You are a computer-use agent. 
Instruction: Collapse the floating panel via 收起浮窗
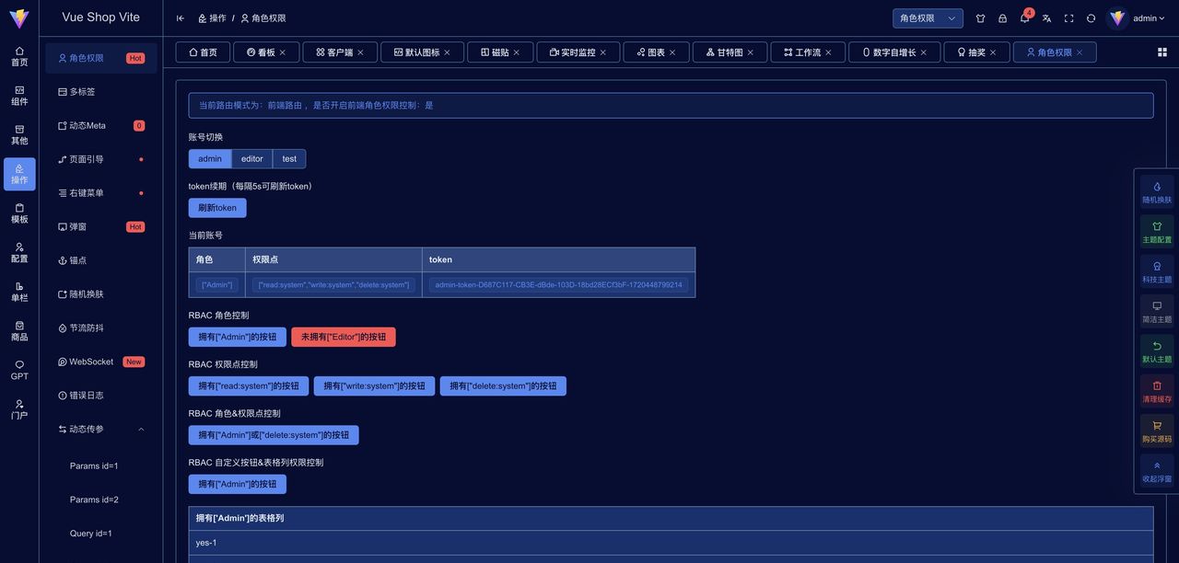[x=1157, y=471]
